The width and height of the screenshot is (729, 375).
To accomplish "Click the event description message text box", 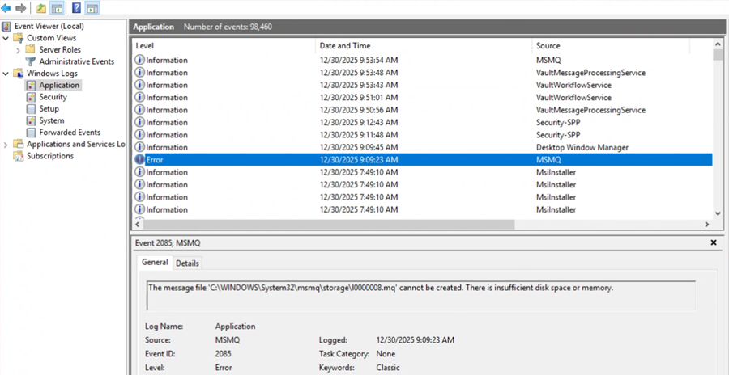I will tap(421, 295).
